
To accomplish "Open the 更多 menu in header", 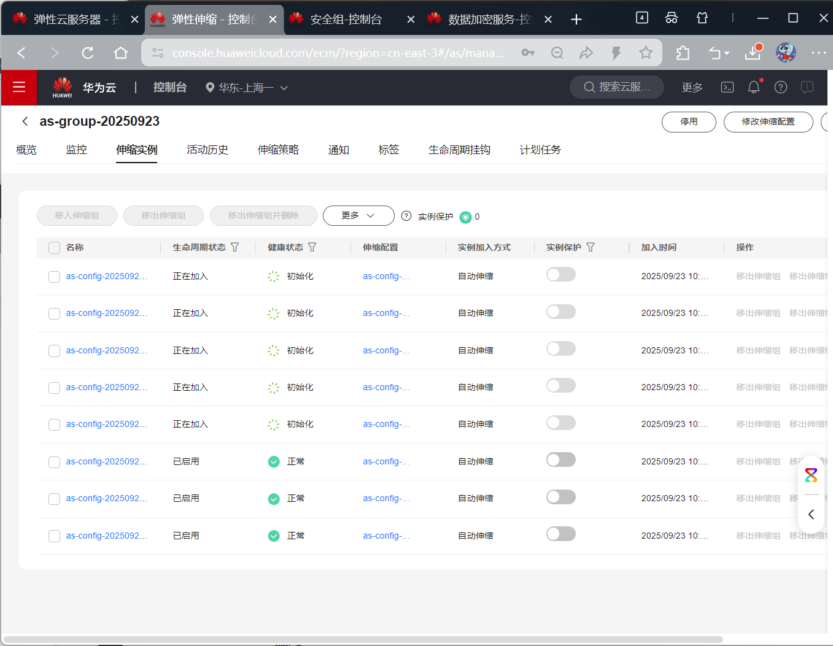I will coord(692,87).
